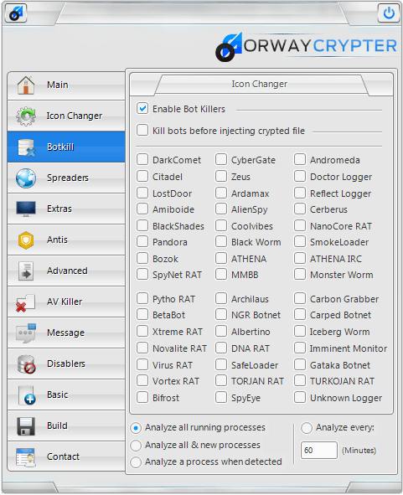This screenshot has width=403, height=495.
Task: Select Analyze all & new processes
Action: [x=136, y=446]
